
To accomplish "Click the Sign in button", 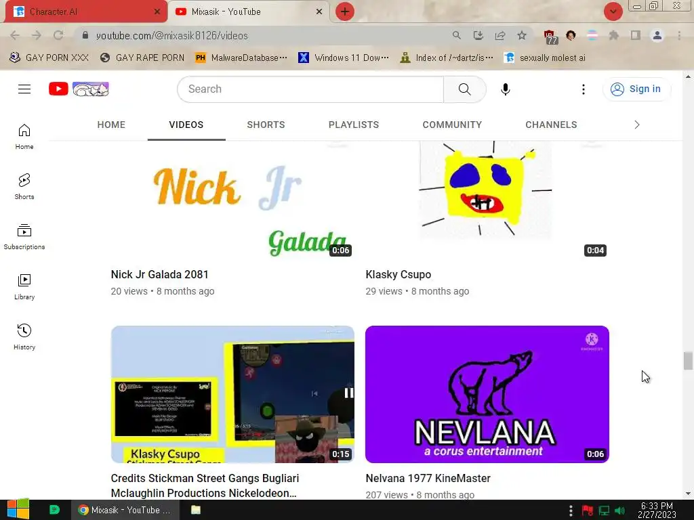I will pos(636,89).
